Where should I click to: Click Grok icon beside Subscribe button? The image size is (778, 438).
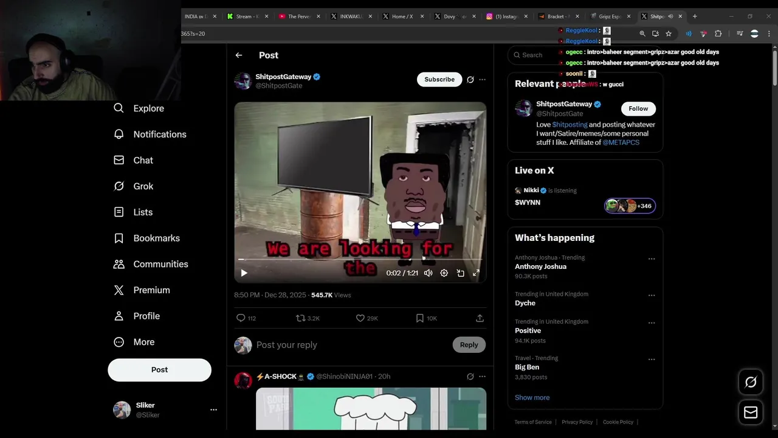[x=470, y=80]
